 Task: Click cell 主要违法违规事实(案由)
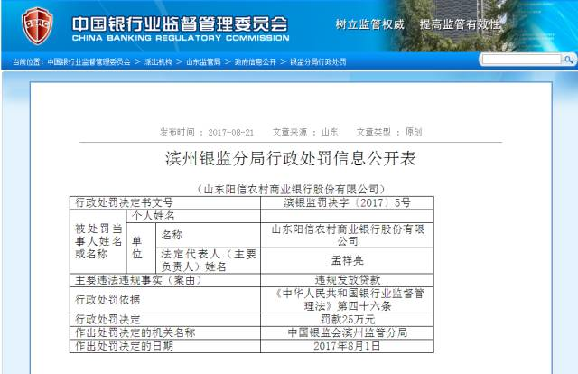point(165,280)
